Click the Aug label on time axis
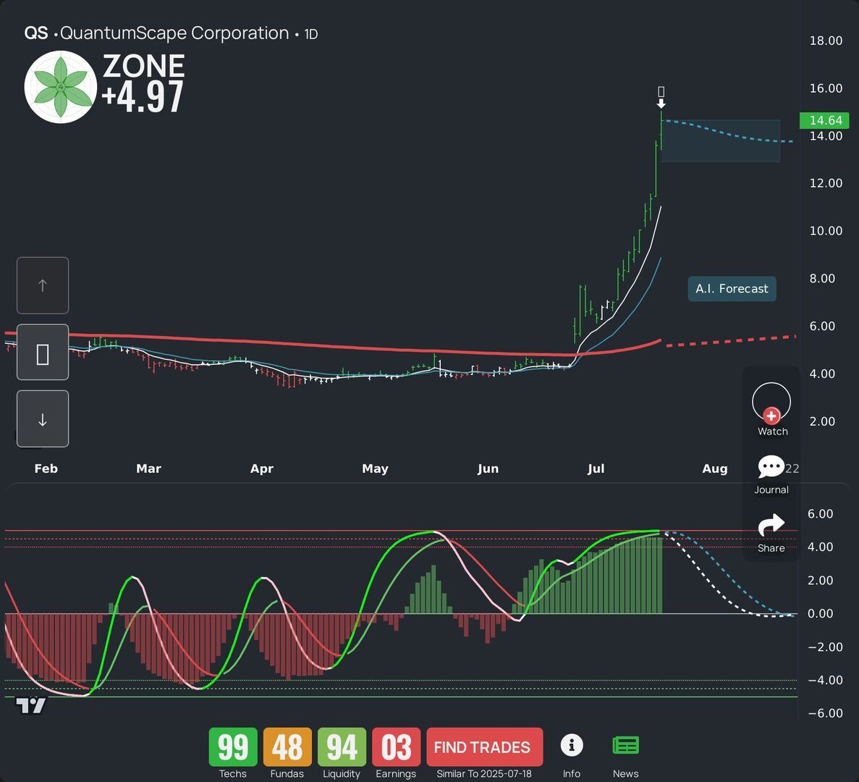 [715, 468]
